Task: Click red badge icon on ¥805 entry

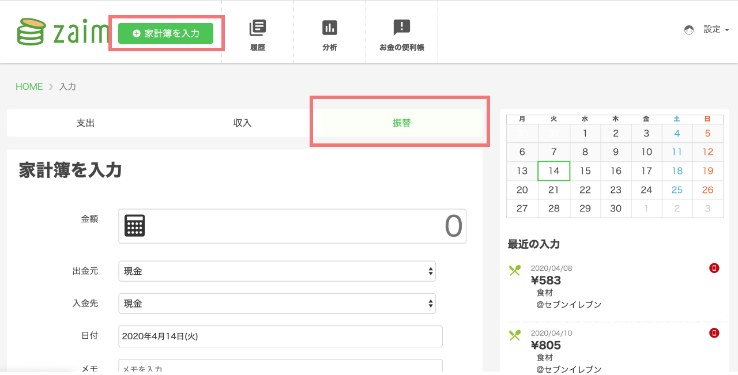Action: pos(714,333)
